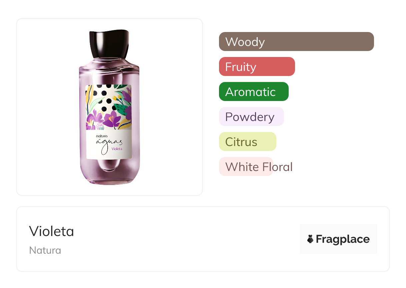Click the purple Violeta text on the bottle label
The image size is (406, 288).
click(117, 149)
